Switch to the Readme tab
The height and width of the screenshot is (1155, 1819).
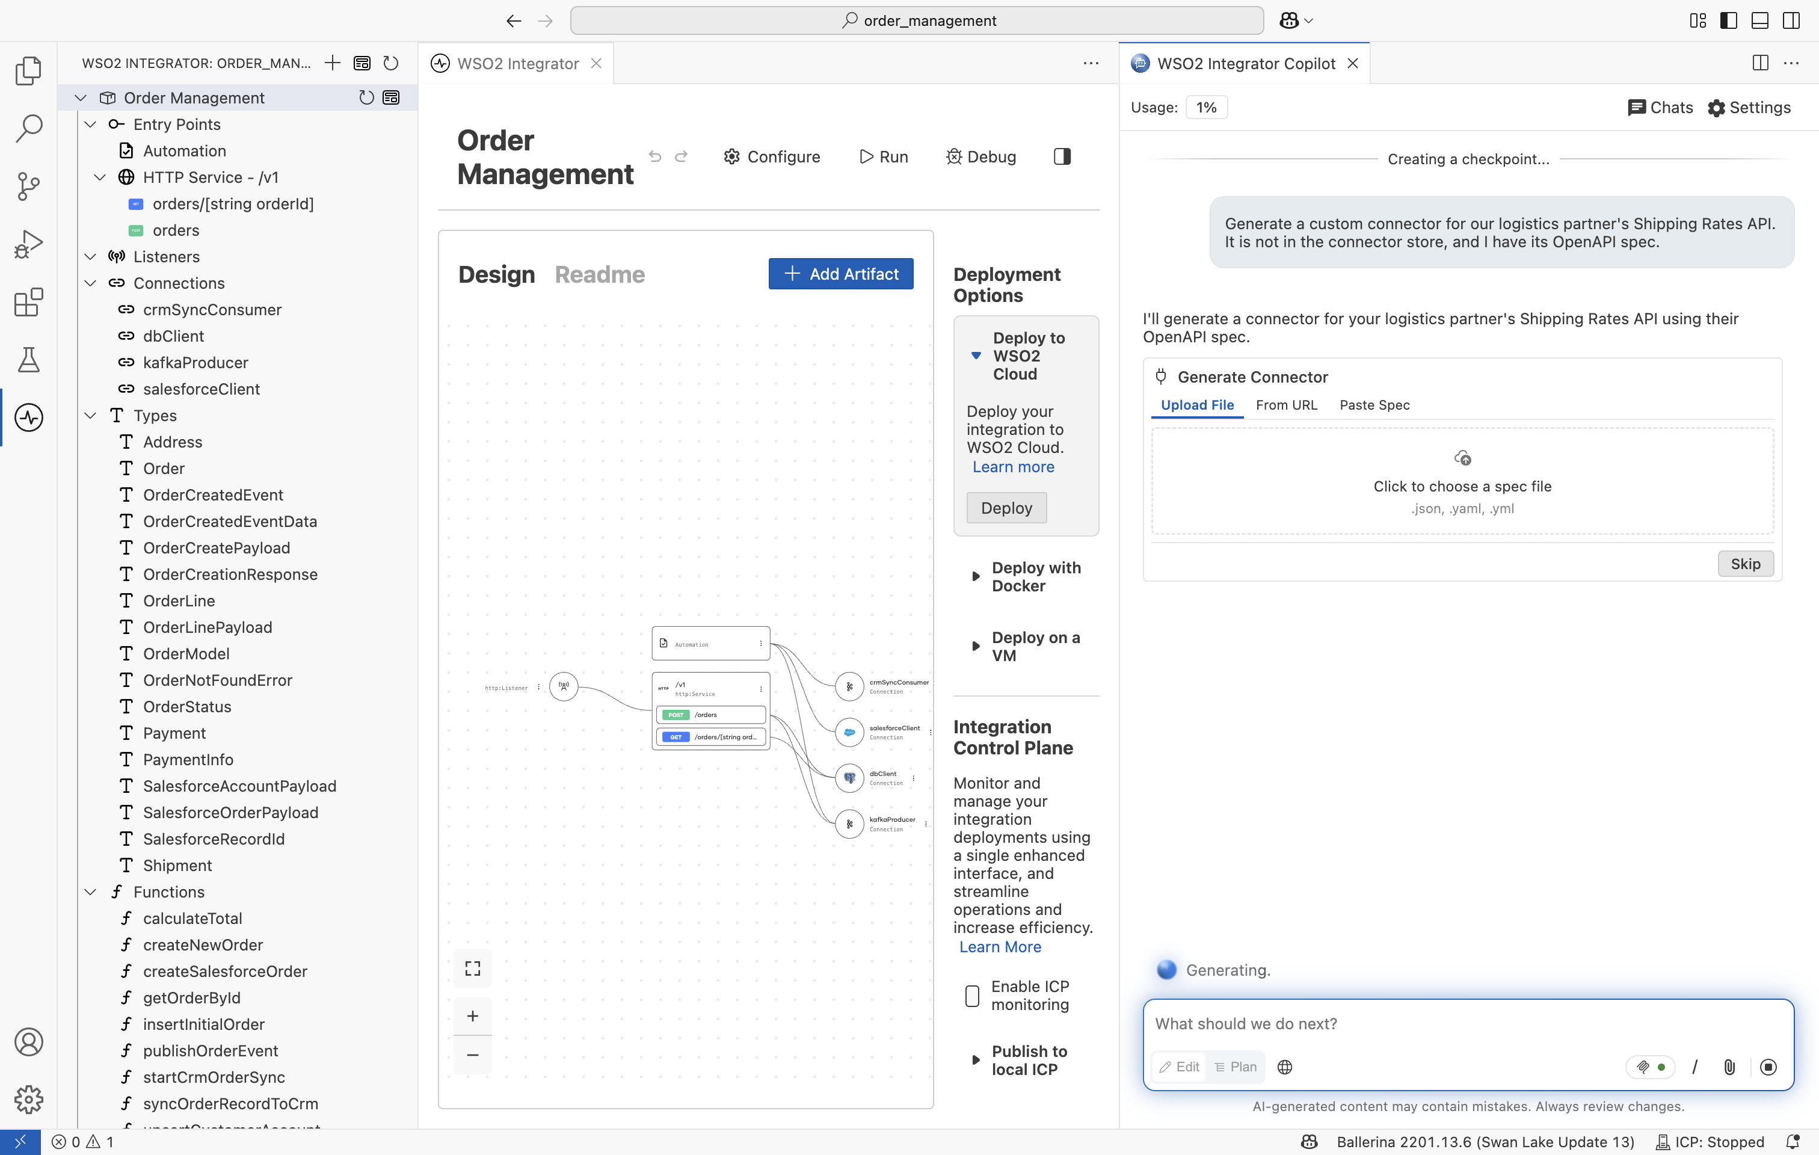(600, 274)
